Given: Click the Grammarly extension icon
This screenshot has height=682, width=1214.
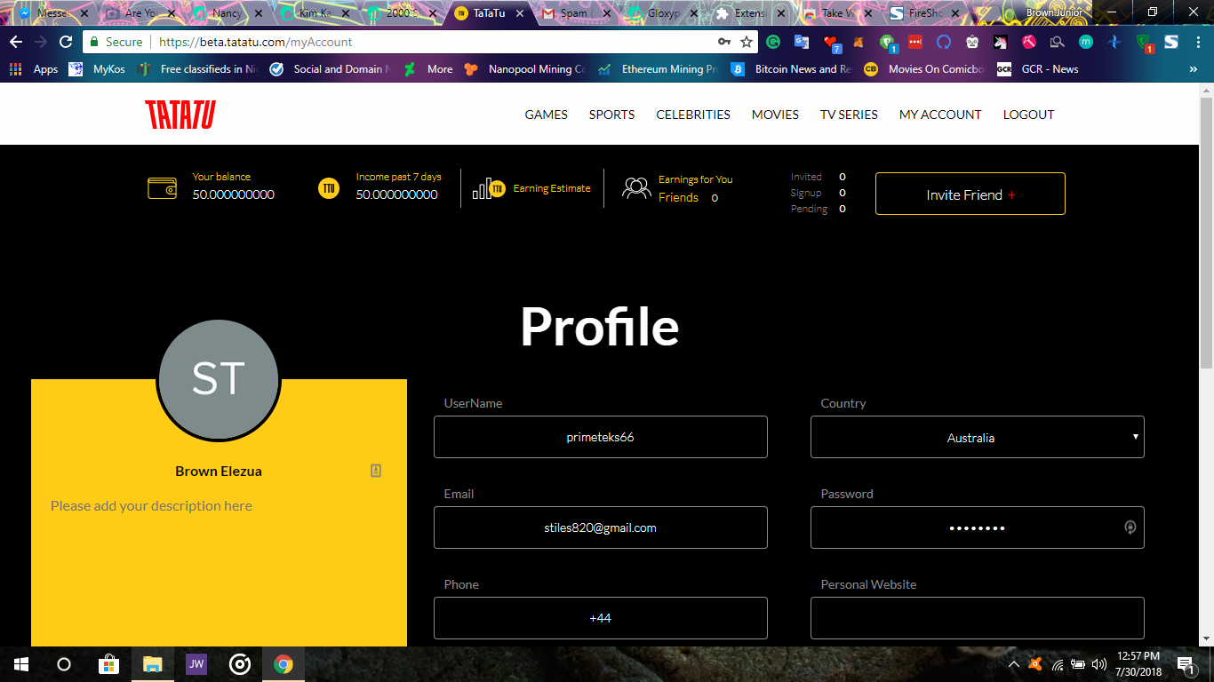Looking at the screenshot, I should (x=772, y=42).
